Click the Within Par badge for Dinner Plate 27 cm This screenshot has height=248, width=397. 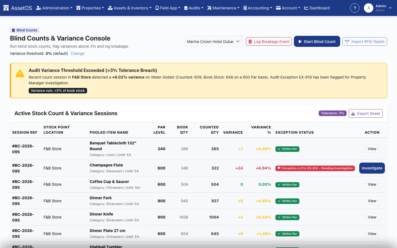click(287, 234)
